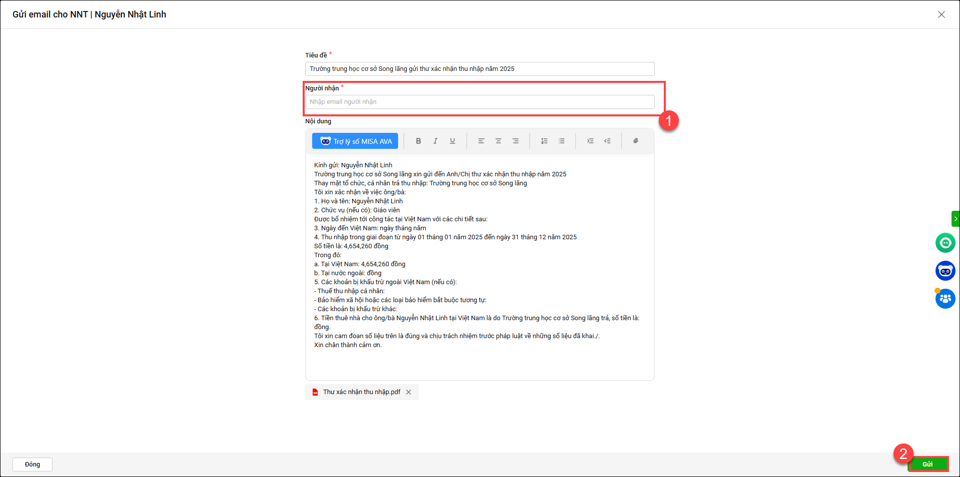Screen dimensions: 960x477
Task: Expand the green side panel arrow
Action: [x=956, y=219]
